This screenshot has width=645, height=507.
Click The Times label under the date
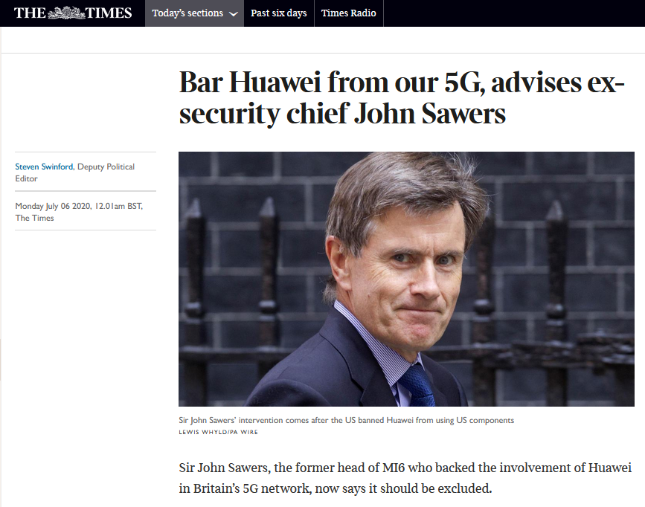(35, 218)
